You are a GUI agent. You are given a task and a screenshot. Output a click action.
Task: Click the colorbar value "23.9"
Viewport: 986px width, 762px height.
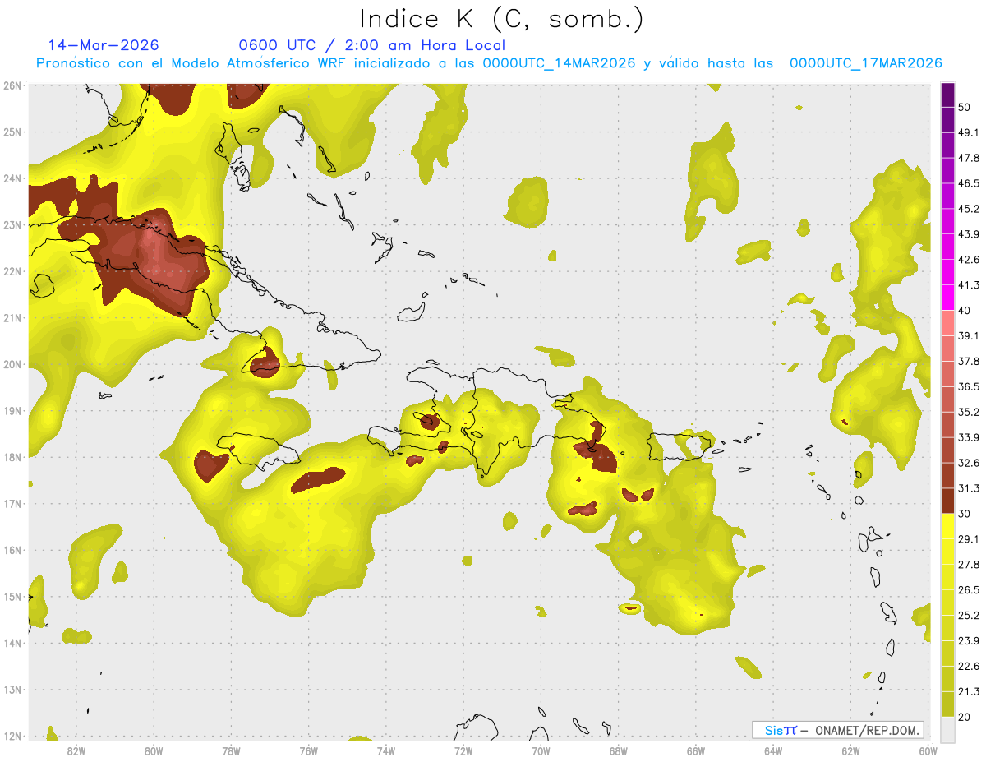pyautogui.click(x=969, y=641)
